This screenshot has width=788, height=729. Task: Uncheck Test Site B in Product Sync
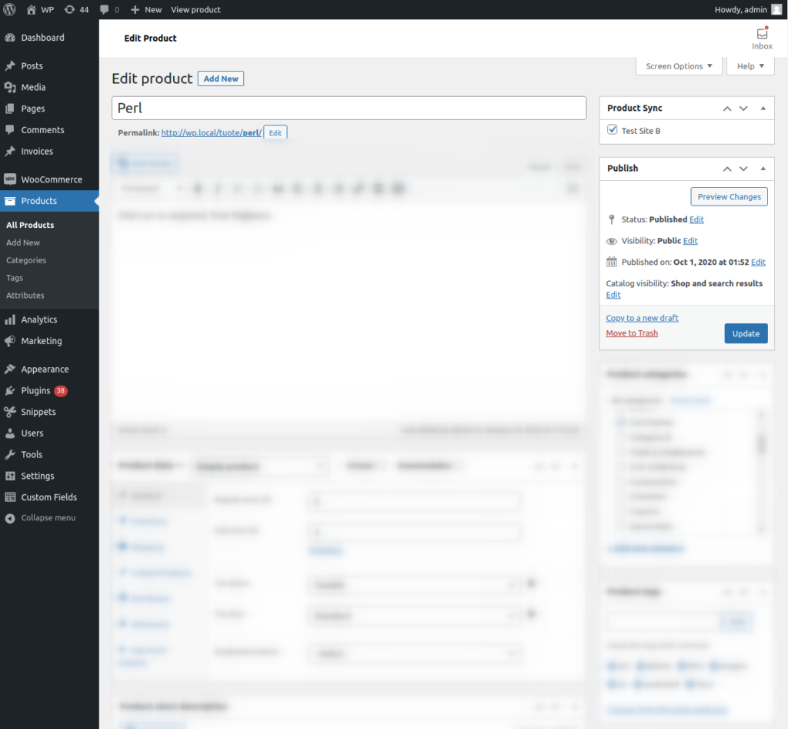pyautogui.click(x=612, y=130)
